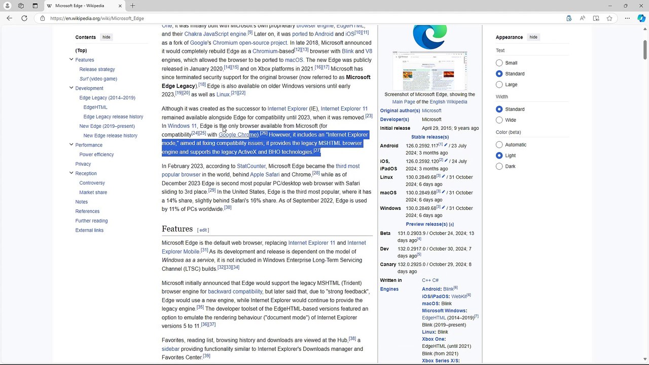Go to Privacy in Contents
The height and width of the screenshot is (365, 649).
[83, 164]
